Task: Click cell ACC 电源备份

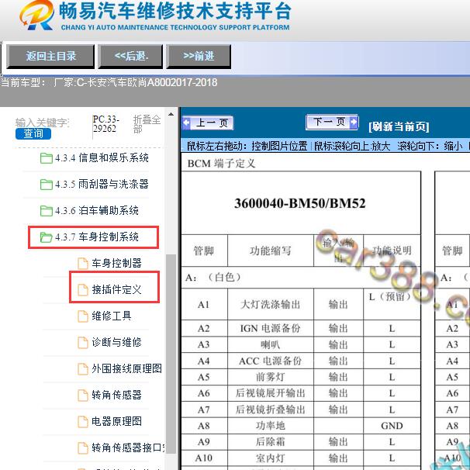Action: [x=271, y=361]
